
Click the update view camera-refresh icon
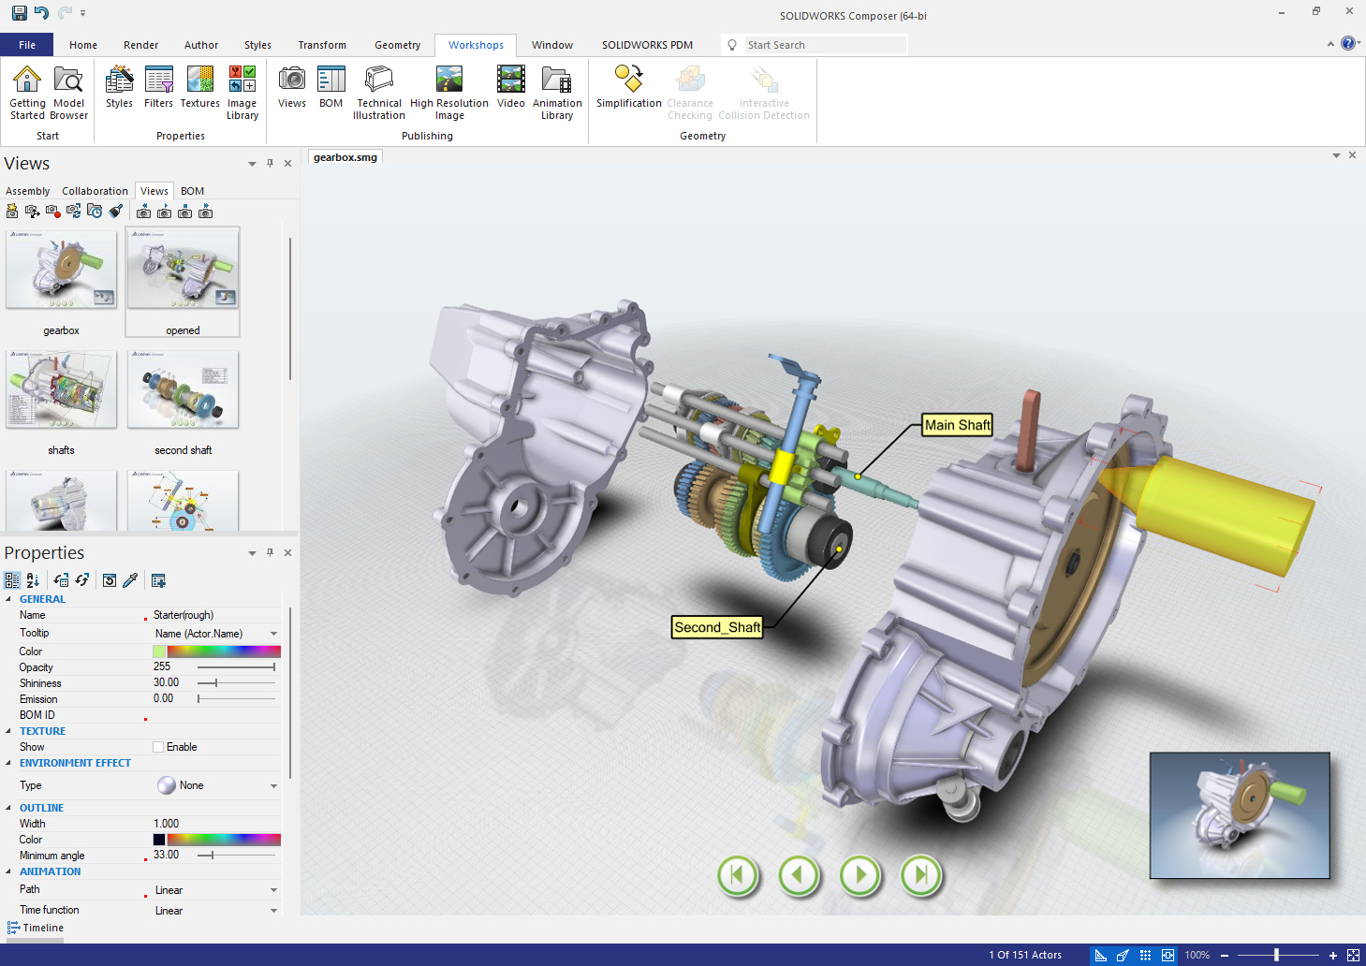(x=73, y=212)
